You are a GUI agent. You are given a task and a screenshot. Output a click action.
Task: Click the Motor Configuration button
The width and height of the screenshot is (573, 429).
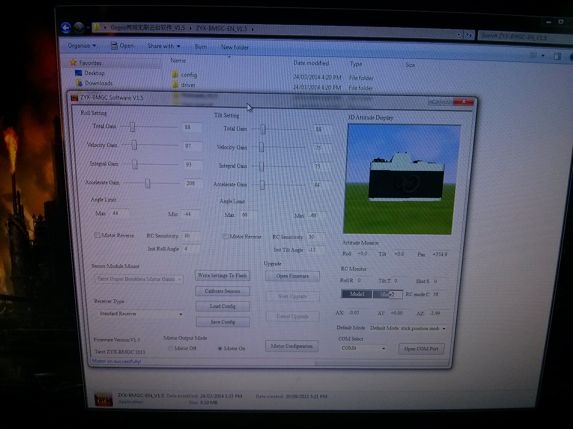[x=292, y=346]
